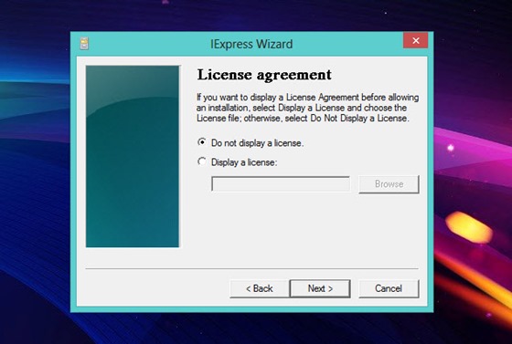Viewport: 512px width, 344px height.
Task: Click the 'License agreement' heading
Action: (264, 75)
